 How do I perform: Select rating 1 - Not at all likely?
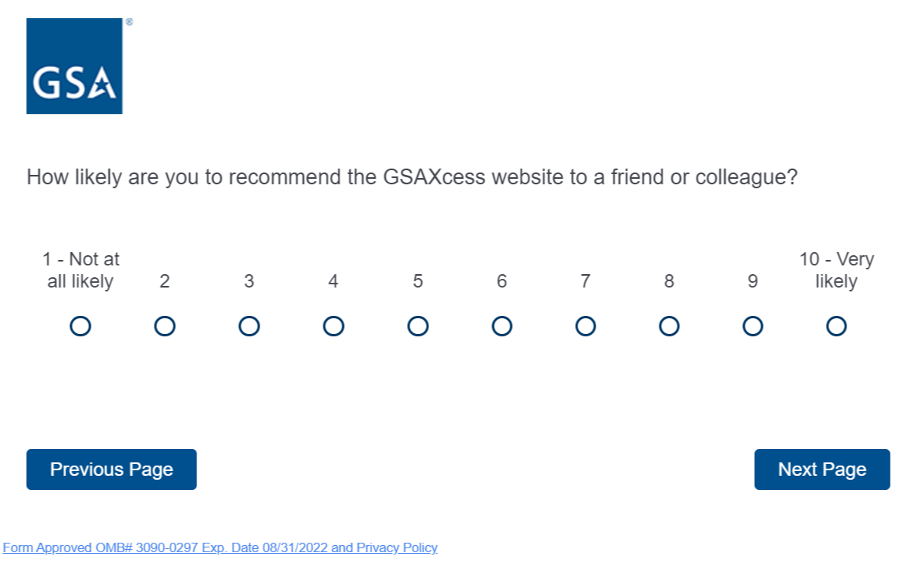pyautogui.click(x=80, y=326)
